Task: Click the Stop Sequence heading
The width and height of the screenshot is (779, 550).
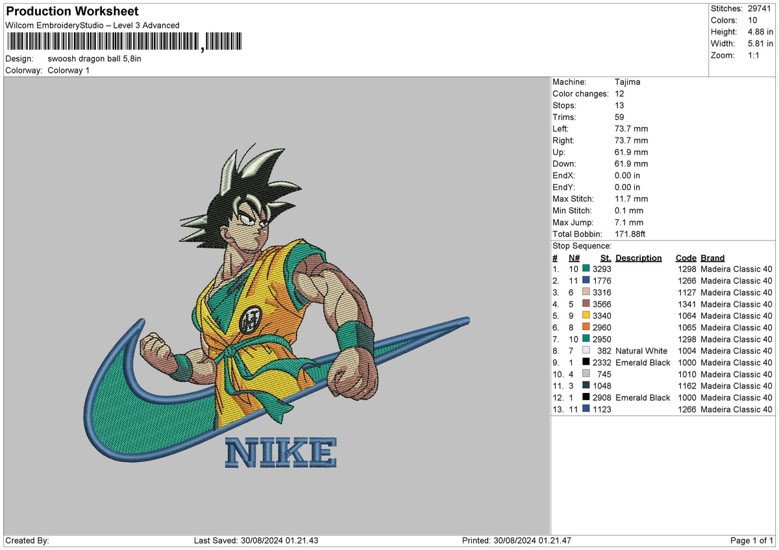Action: [x=582, y=246]
